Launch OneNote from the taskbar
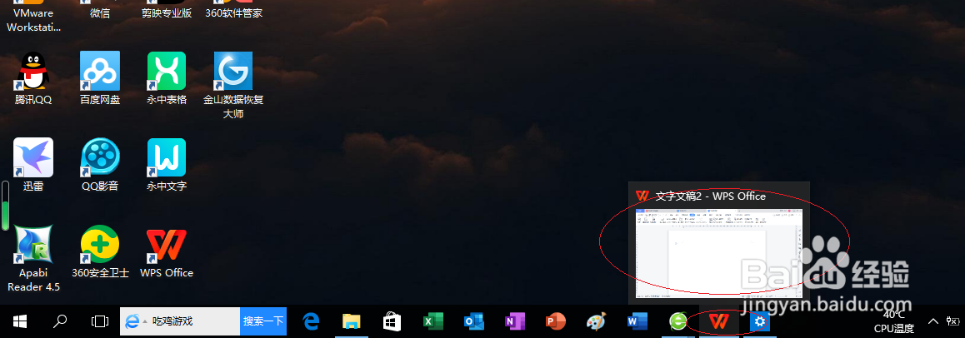 [x=514, y=321]
